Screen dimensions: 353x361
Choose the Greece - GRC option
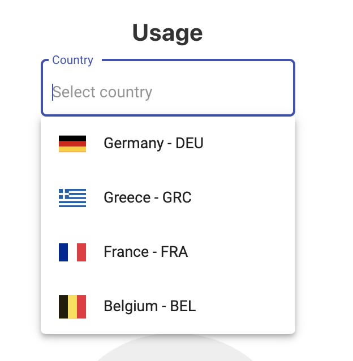point(168,198)
